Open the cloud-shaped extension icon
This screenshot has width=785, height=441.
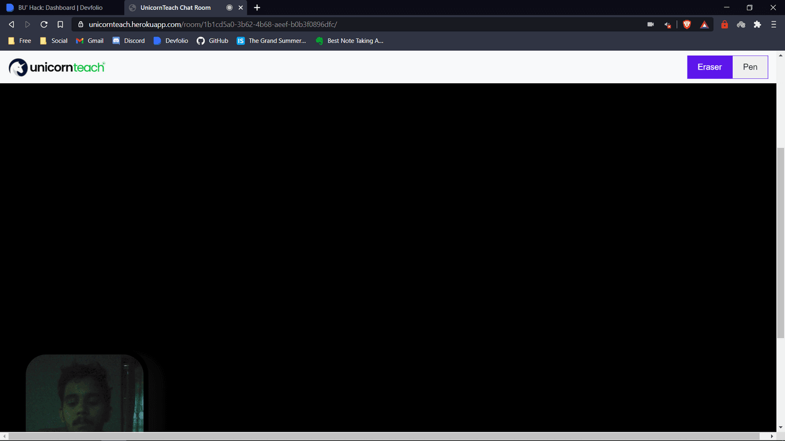(x=741, y=24)
